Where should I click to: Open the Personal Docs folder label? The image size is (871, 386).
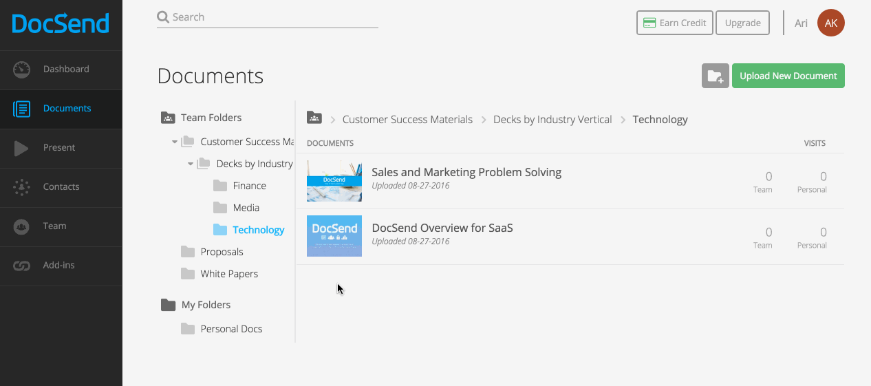tap(231, 329)
